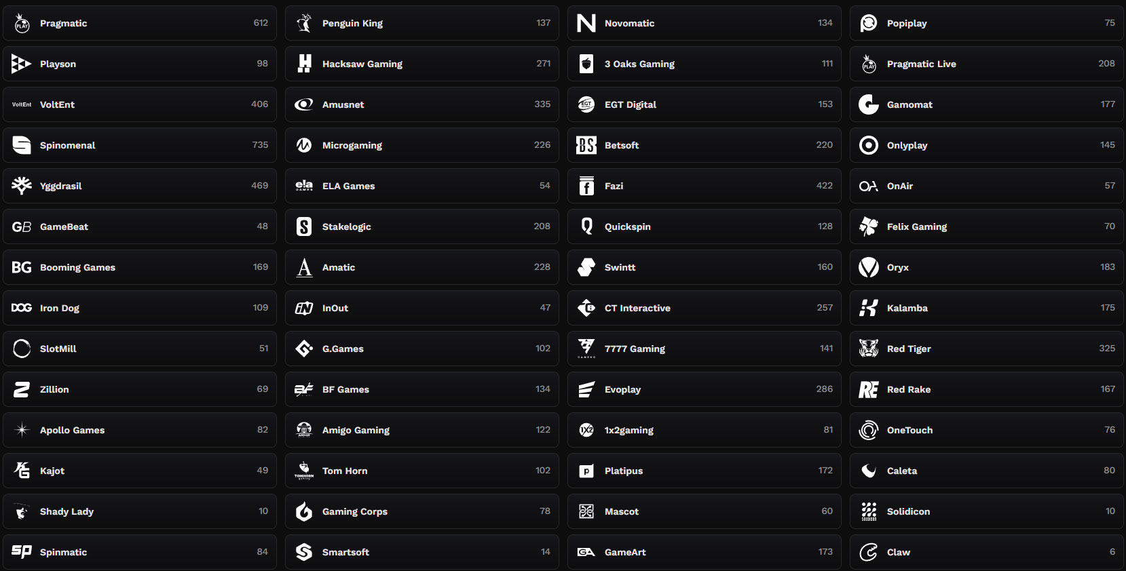The image size is (1126, 571).
Task: Click the Yggdrasil logo icon
Action: click(x=22, y=186)
